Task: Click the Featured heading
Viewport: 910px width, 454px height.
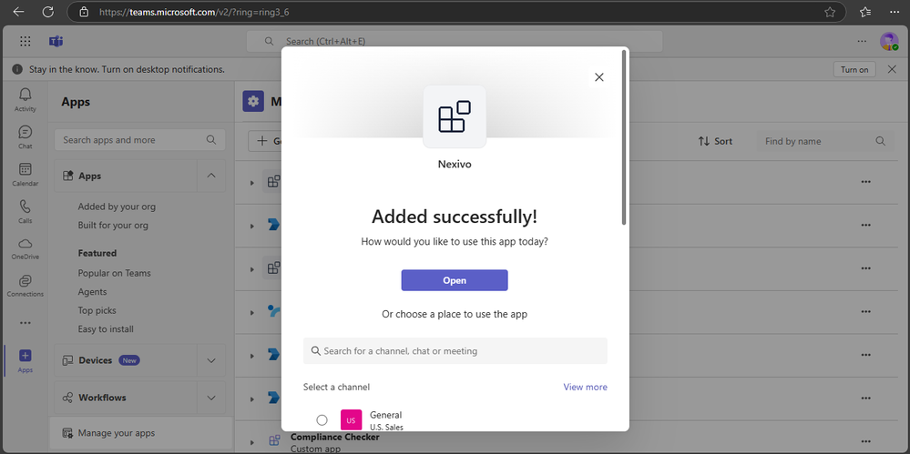Action: (97, 253)
